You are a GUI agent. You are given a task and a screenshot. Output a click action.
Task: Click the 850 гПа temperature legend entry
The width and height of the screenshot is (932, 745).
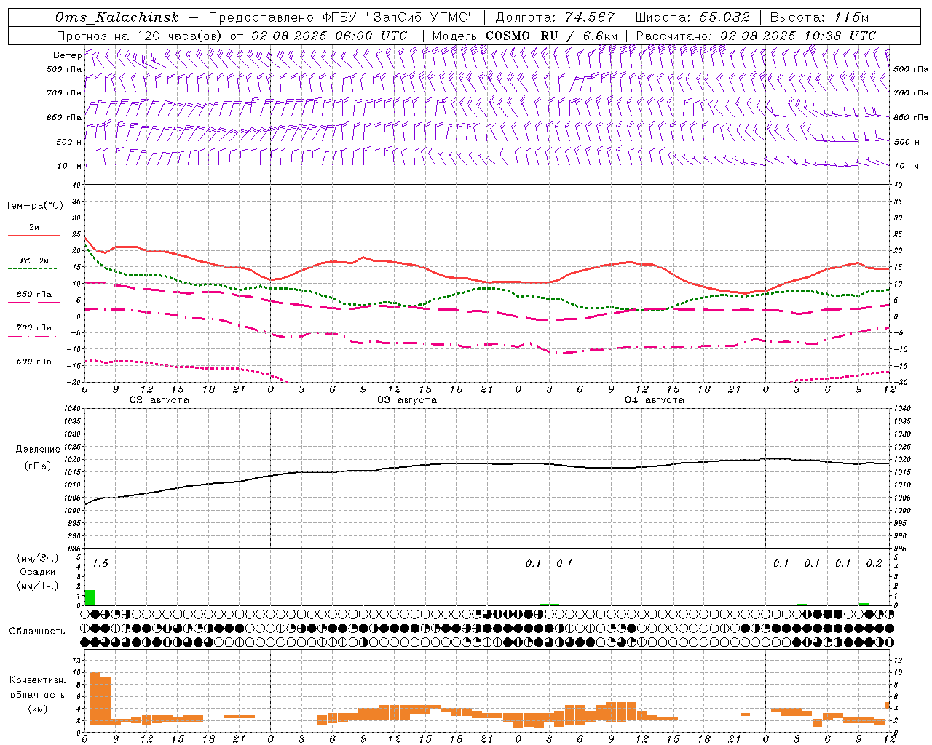(34, 295)
